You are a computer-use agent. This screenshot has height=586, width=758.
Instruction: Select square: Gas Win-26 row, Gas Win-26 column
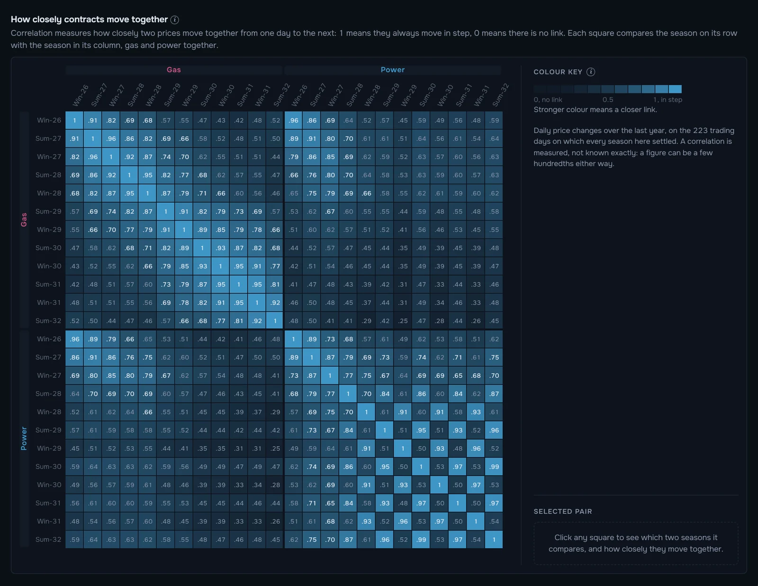click(75, 120)
